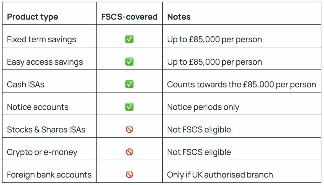The height and width of the screenshot is (185, 324).
Task: Select the Stocks & Shares ISAs cell
Action: point(46,129)
